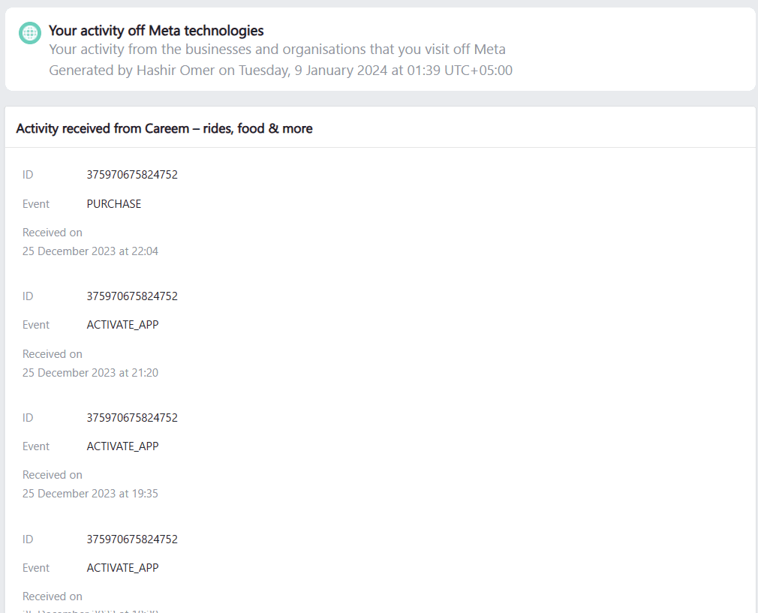The width and height of the screenshot is (758, 613).
Task: Click the ID number of the 21:20 entry
Action: 132,296
